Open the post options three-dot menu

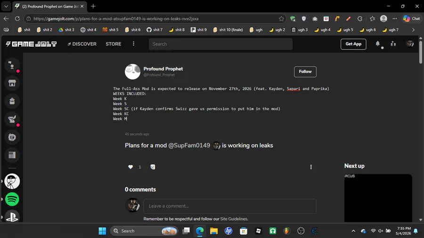pyautogui.click(x=311, y=167)
